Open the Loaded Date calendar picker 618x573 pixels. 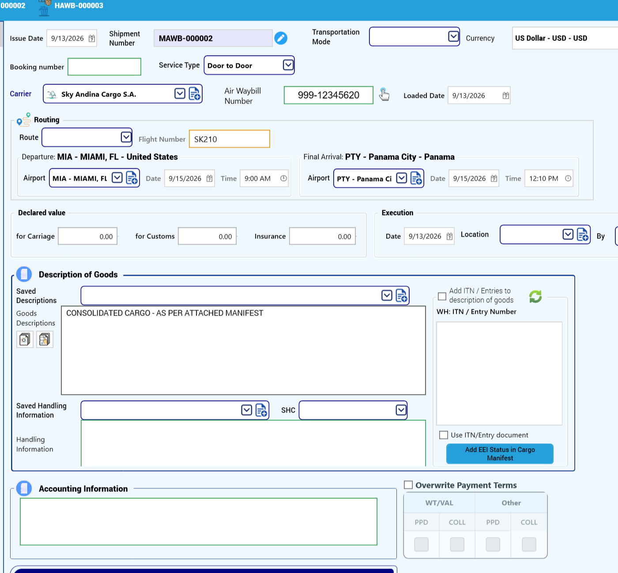coord(506,96)
